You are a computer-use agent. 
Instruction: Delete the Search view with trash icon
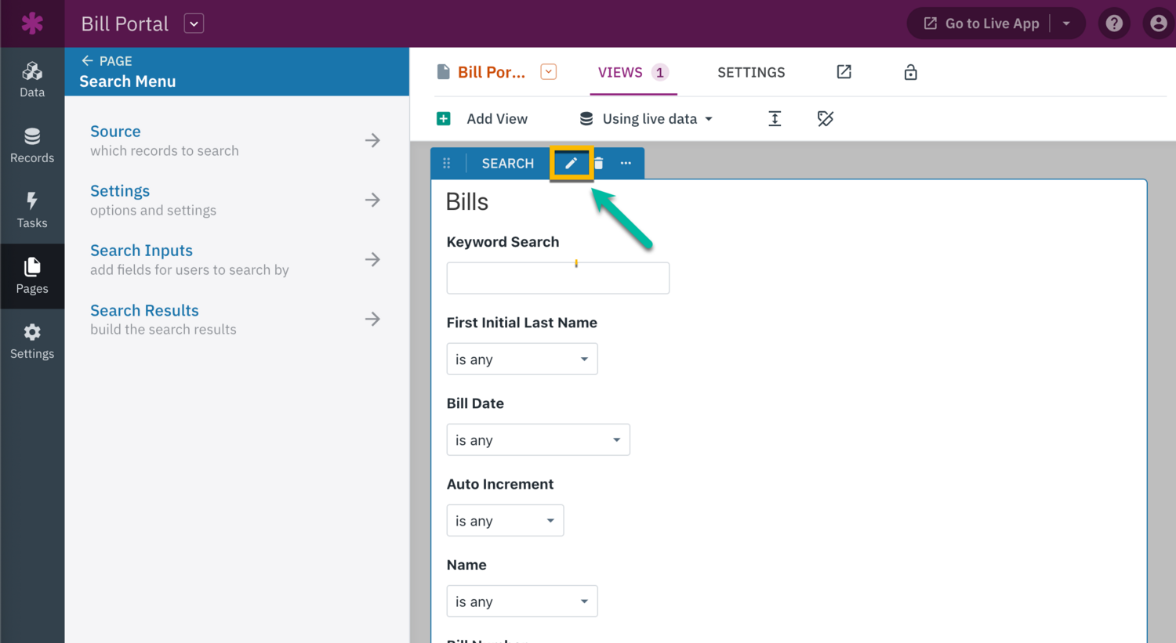[x=599, y=163]
